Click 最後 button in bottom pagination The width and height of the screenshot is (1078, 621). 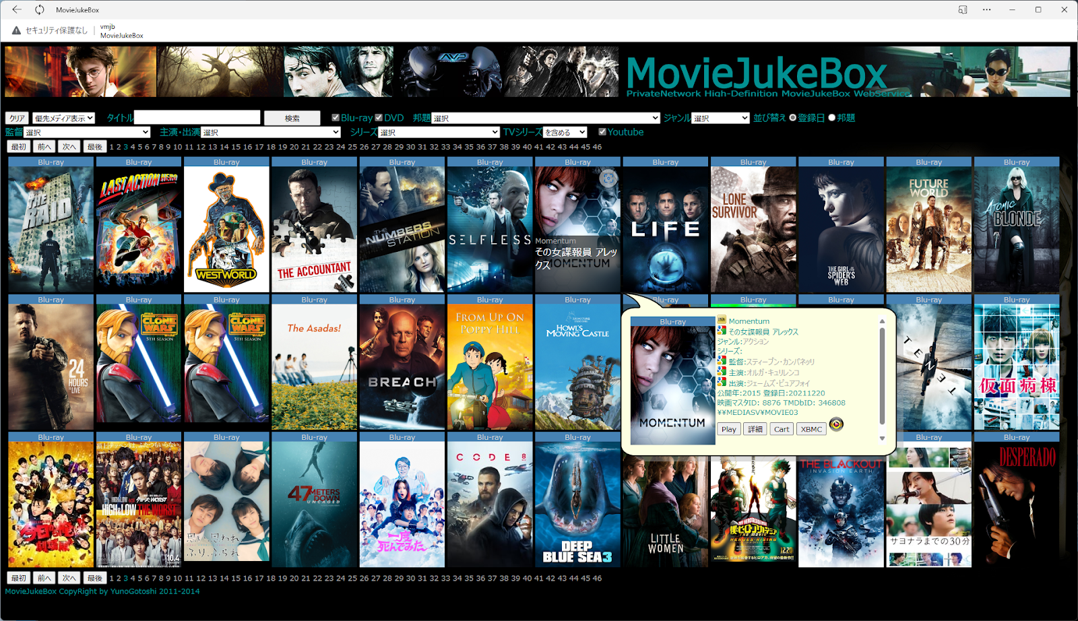95,578
